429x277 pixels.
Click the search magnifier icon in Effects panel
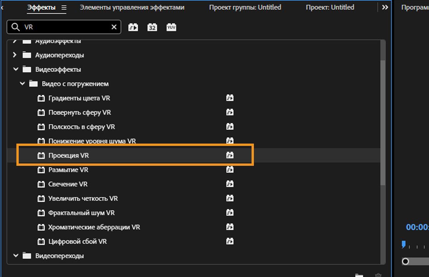tap(15, 27)
